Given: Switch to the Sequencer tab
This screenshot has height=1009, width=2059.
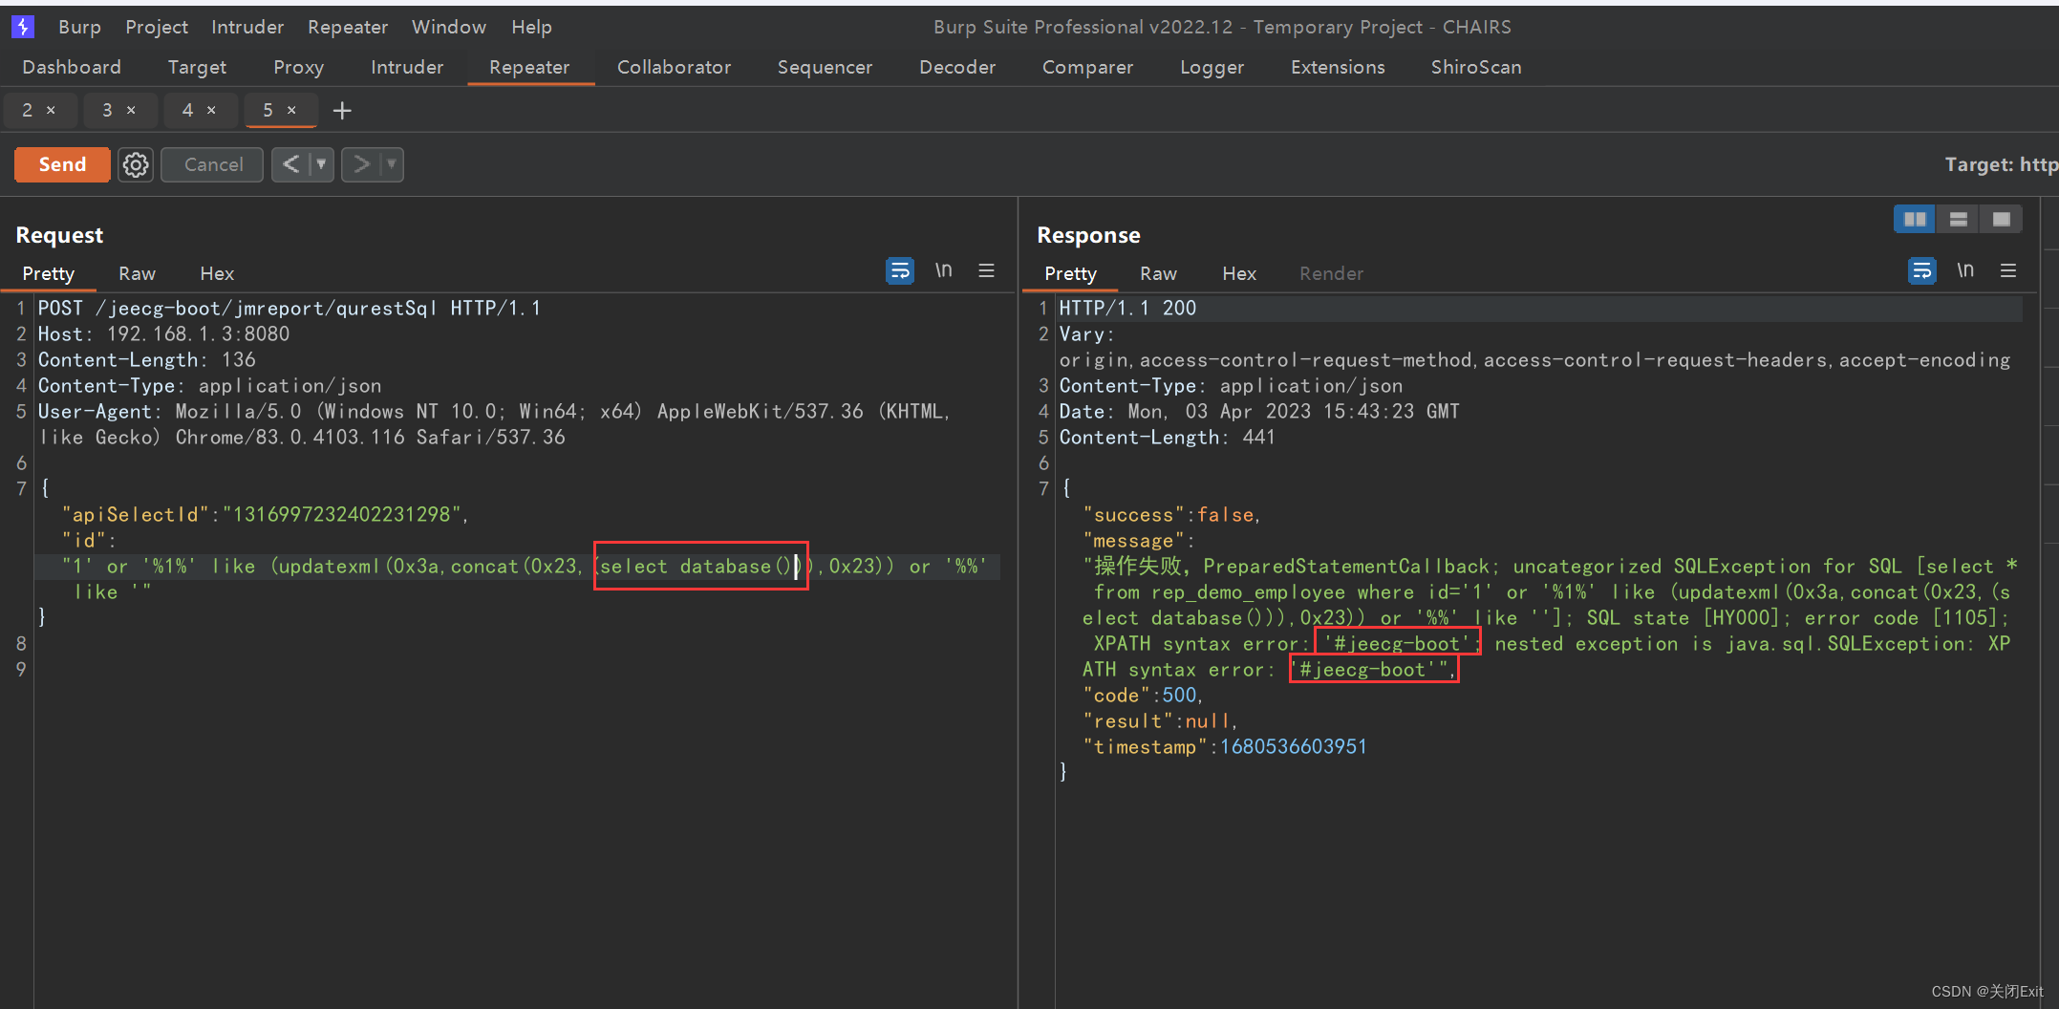Looking at the screenshot, I should coord(825,67).
